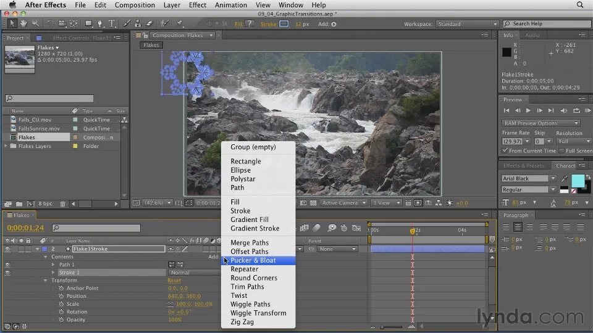Select the Eraser tool
This screenshot has width=593, height=333.
149,23
